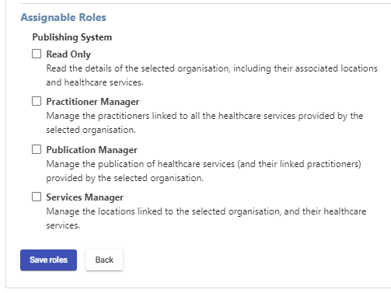Click the 'and healthcare services.' text line
391x293 pixels.
tap(95, 82)
